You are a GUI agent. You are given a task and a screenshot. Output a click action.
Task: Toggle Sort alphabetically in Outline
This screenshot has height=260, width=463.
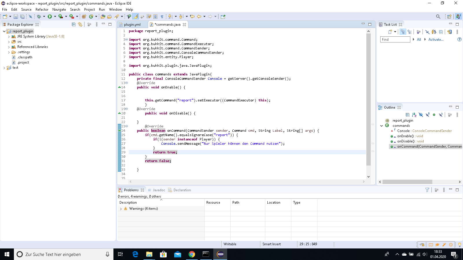click(414, 115)
